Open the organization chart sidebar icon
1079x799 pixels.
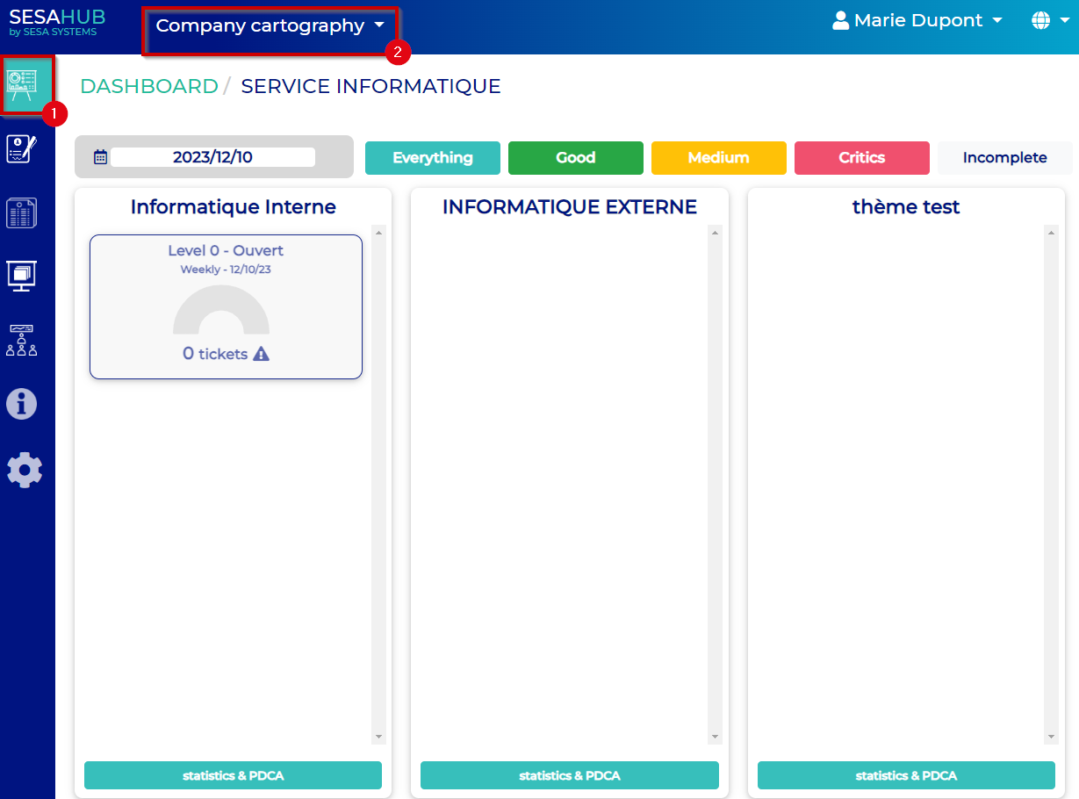tap(22, 340)
